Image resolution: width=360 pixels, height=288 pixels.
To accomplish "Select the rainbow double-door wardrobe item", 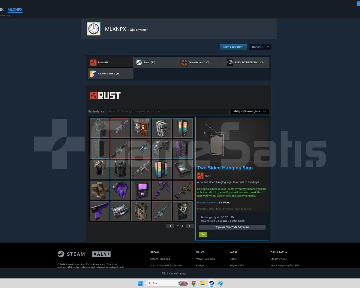I will tap(162, 169).
